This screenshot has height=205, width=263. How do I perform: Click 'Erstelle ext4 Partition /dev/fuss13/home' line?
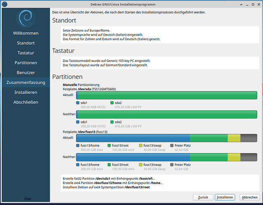(x=113, y=183)
